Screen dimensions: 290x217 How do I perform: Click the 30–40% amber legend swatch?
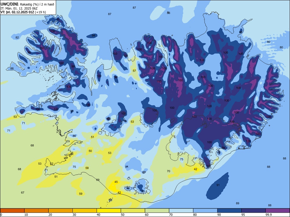click(x=85, y=211)
